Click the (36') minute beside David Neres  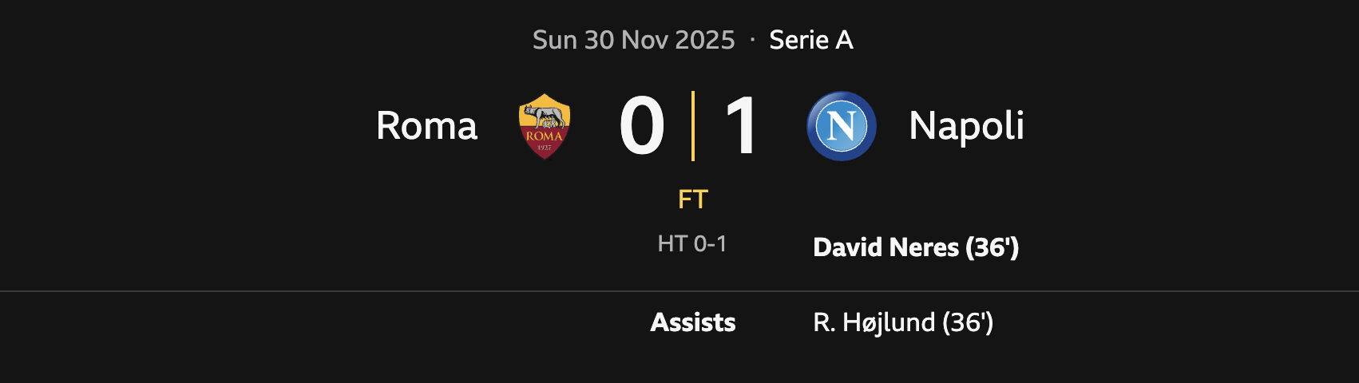pos(993,247)
